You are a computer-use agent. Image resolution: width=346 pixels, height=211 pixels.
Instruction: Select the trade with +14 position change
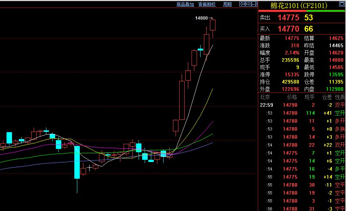(x=302, y=177)
